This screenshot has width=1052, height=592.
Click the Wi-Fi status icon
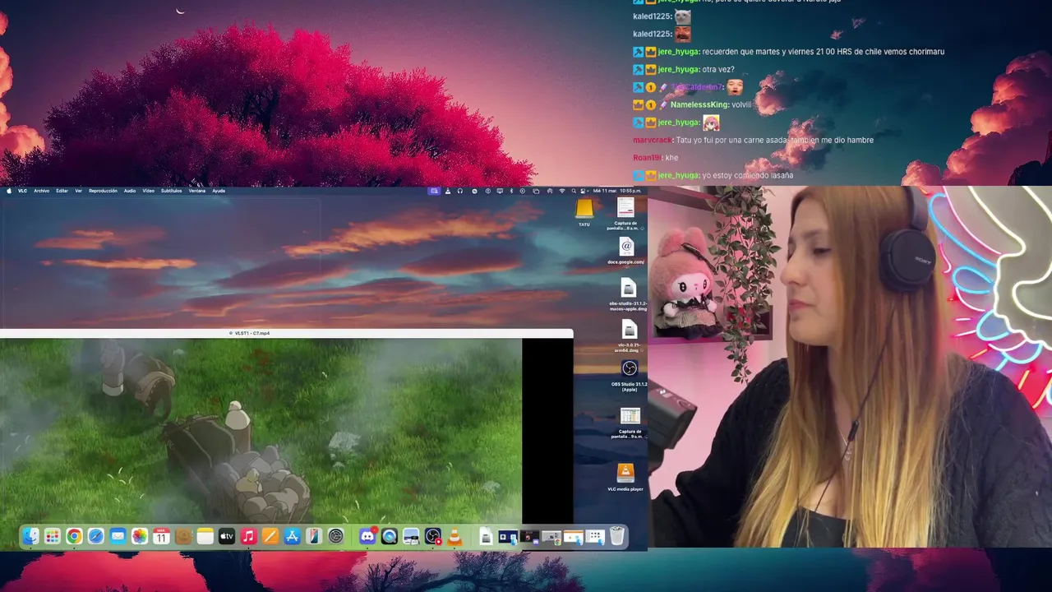coord(562,191)
